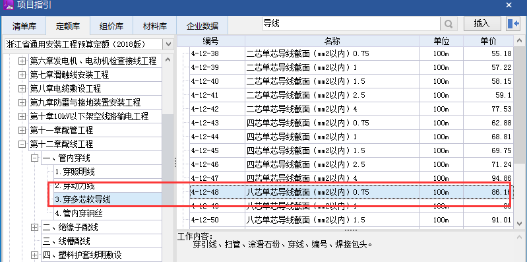The width and height of the screenshot is (527, 262).
Task: Expand 第十章10kV以下架空线路输电工程 node
Action: pos(22,117)
